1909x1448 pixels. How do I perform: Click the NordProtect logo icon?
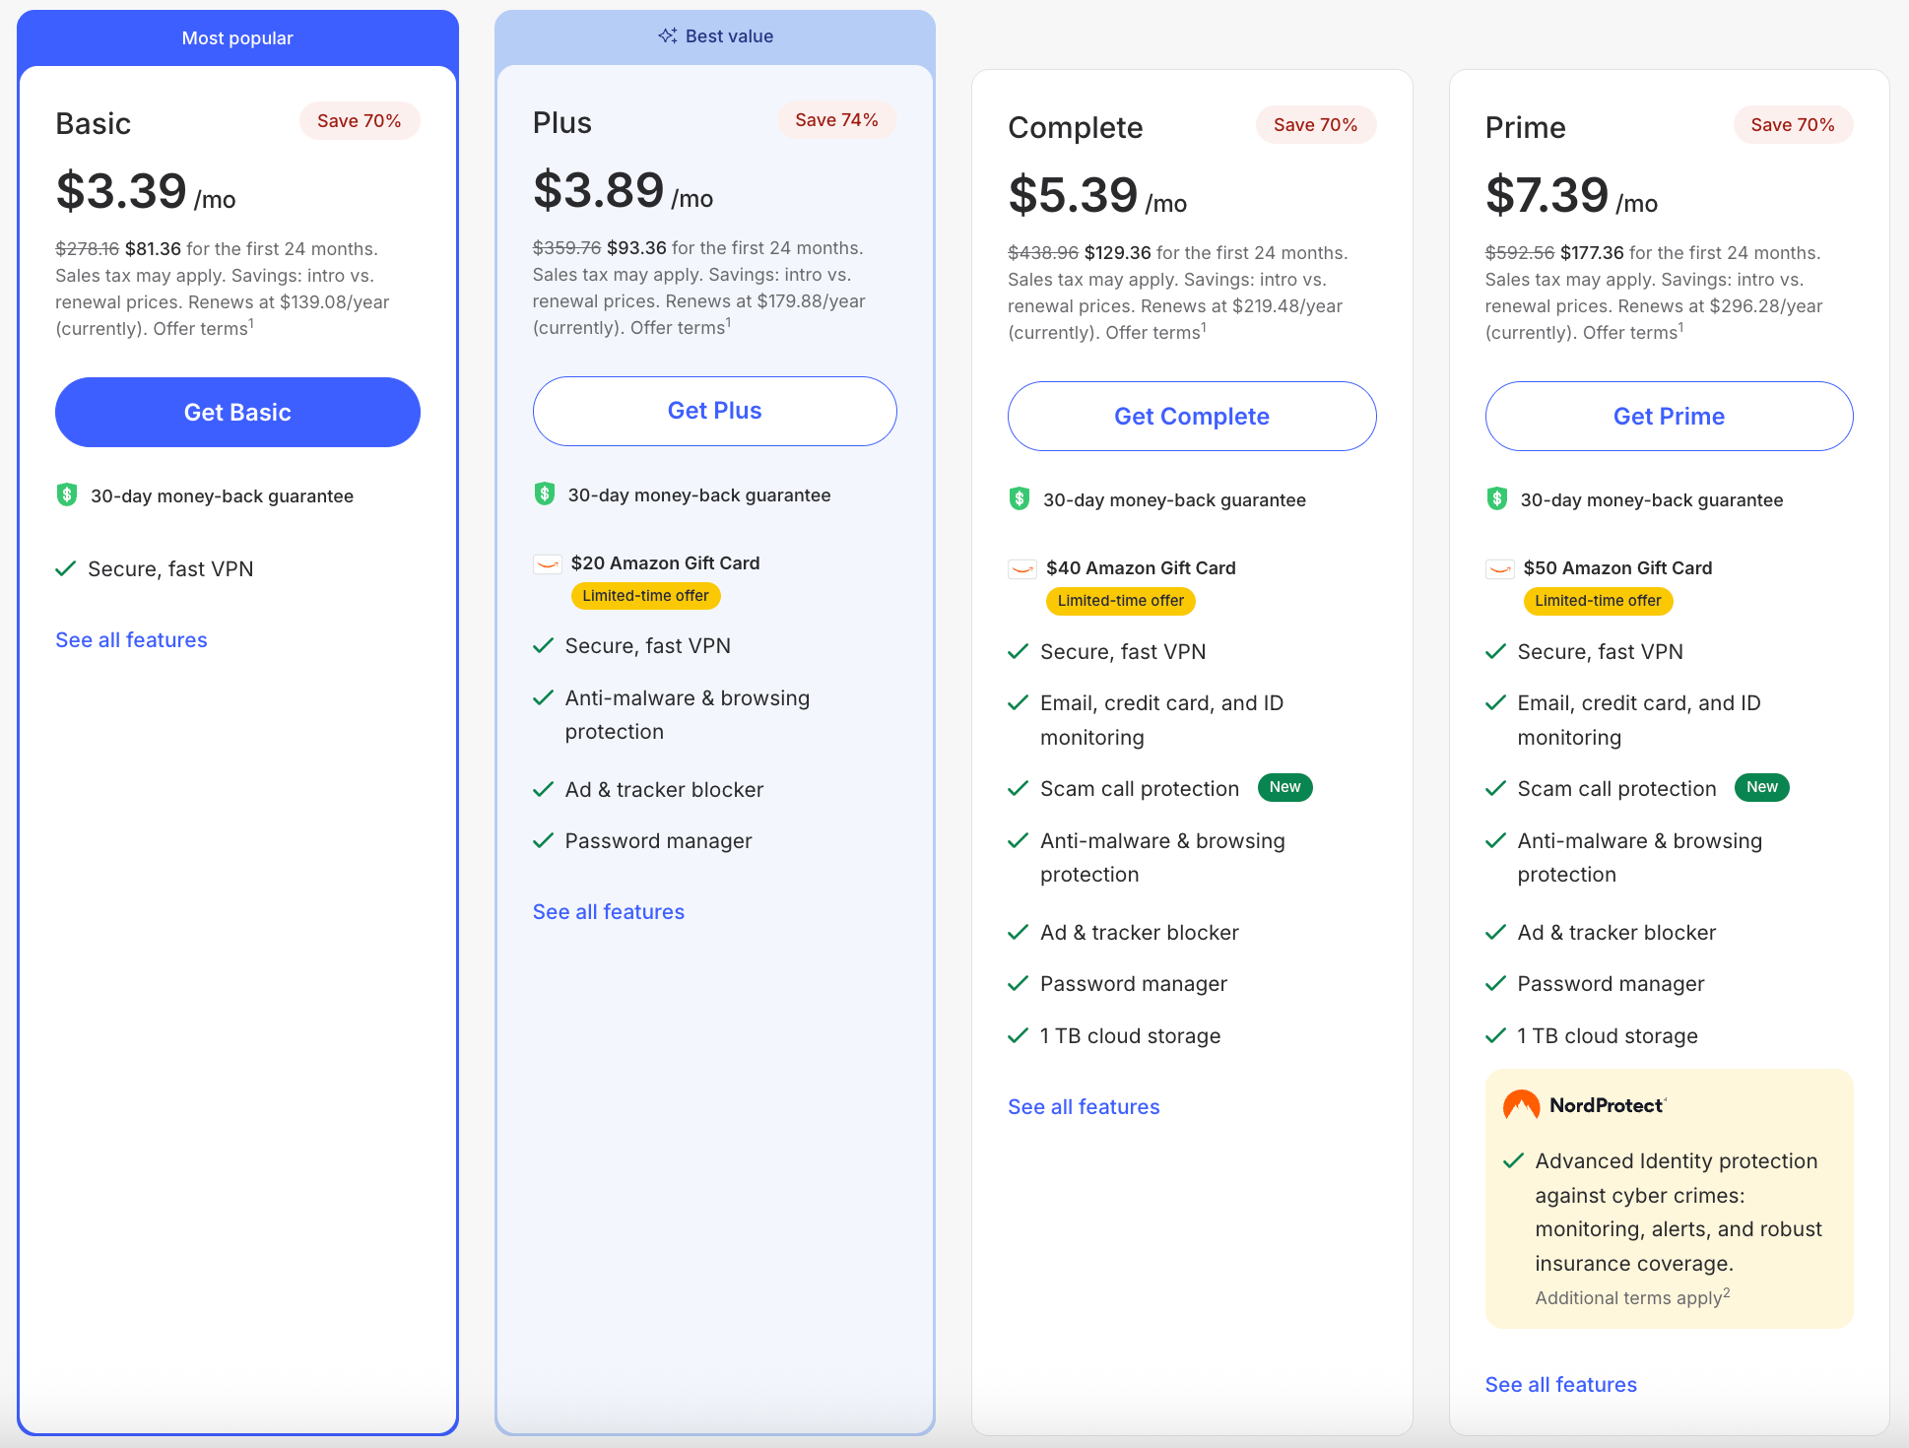coord(1521,1105)
